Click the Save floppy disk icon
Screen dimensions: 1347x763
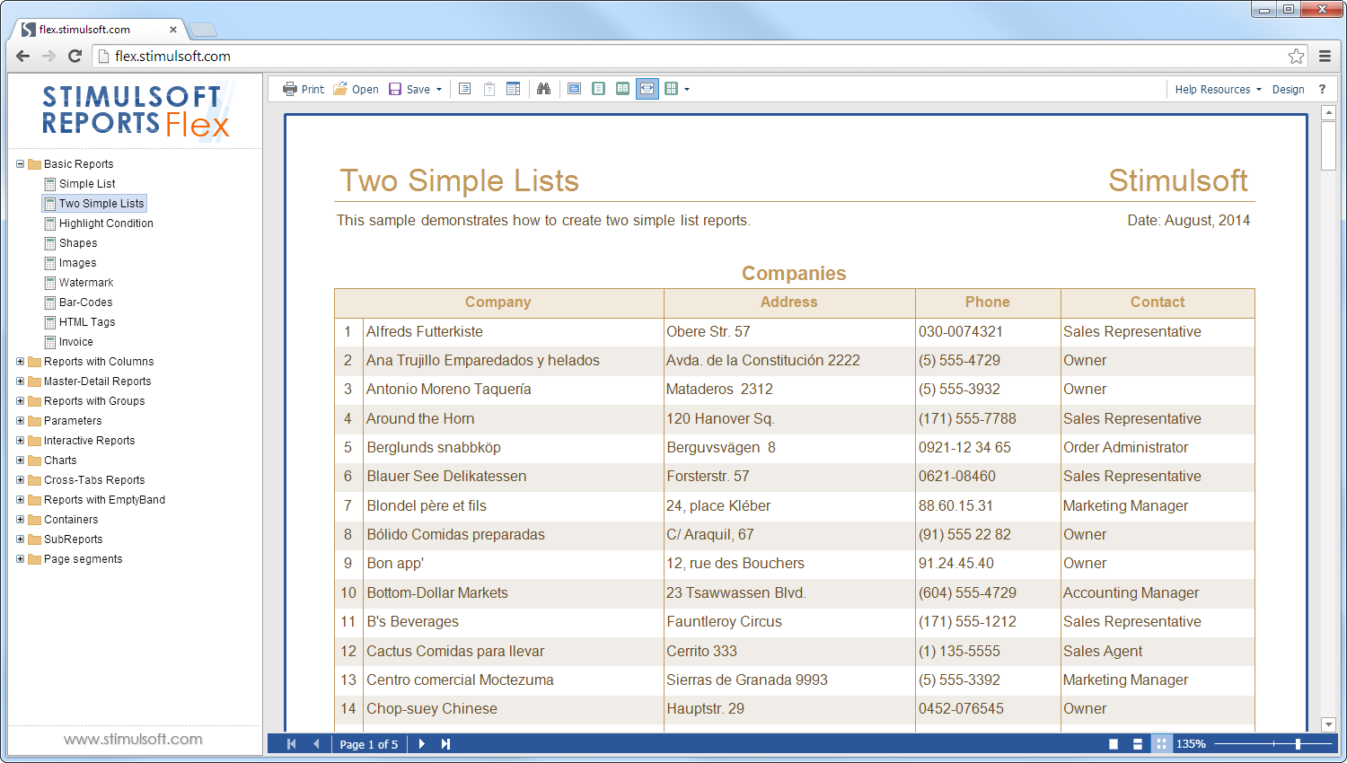pos(395,89)
